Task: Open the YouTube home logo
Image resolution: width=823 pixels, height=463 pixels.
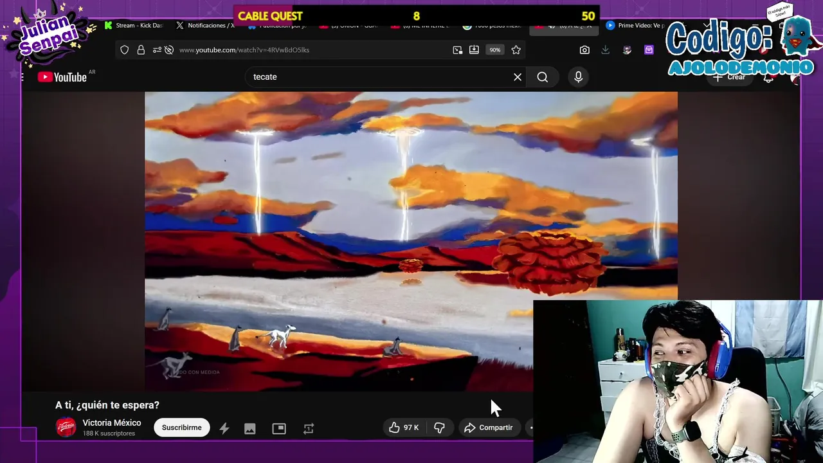Action: [62, 77]
